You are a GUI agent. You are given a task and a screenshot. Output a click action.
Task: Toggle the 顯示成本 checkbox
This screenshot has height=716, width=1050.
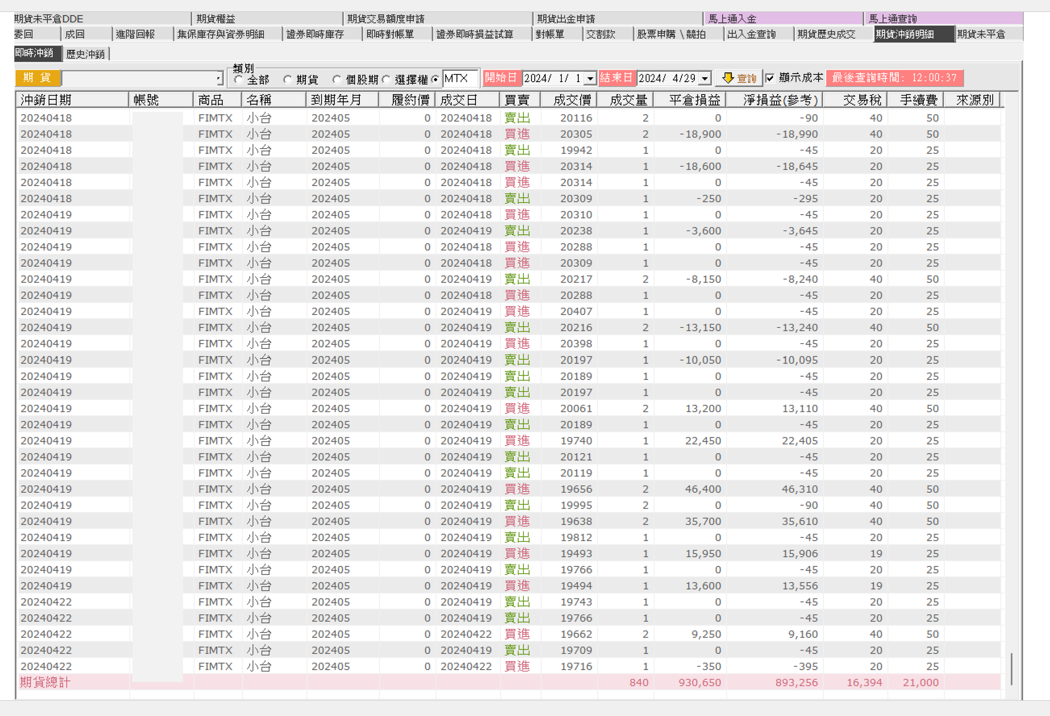coord(770,78)
